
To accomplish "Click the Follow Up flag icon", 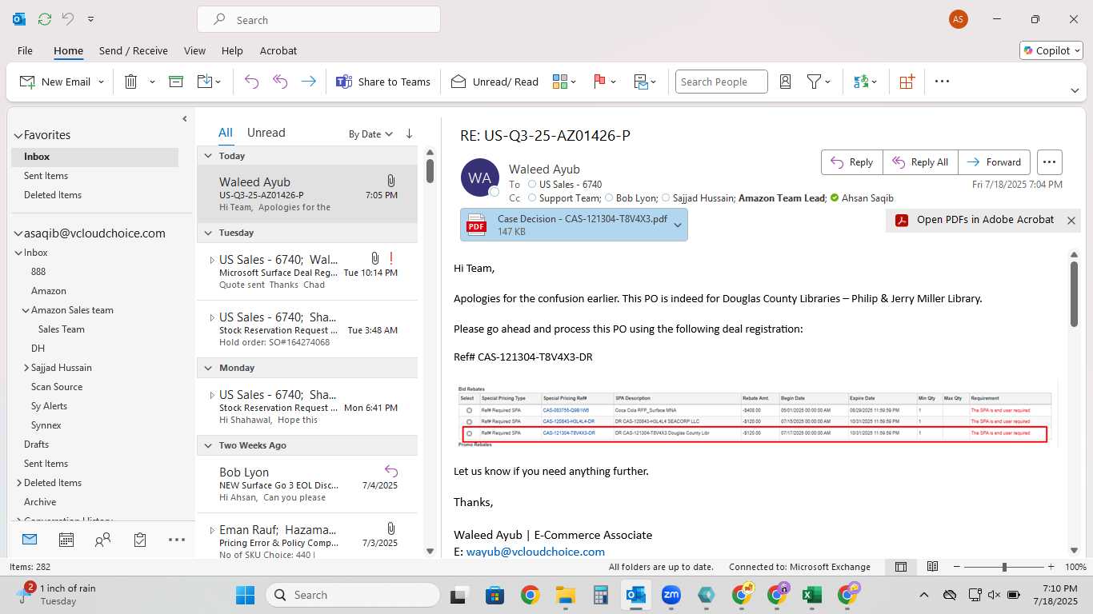I will pos(600,82).
